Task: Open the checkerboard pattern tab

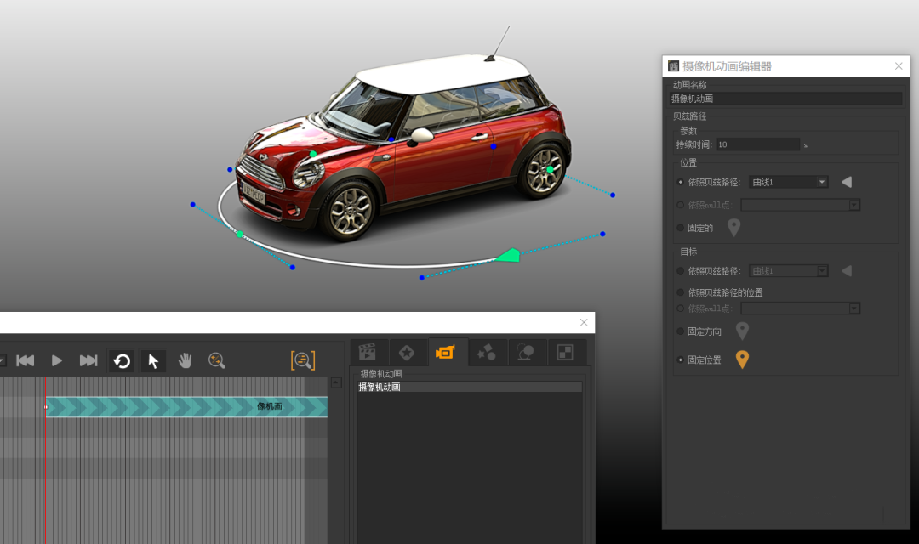Action: pos(566,352)
